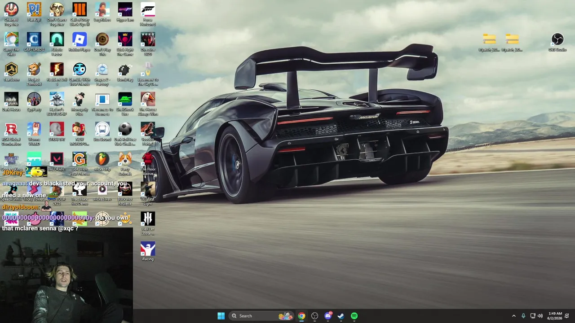
Task: Launch the iRacing shortcut
Action: (x=148, y=252)
